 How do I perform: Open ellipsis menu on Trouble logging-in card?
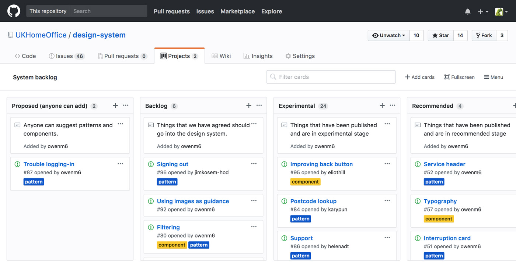(x=120, y=164)
